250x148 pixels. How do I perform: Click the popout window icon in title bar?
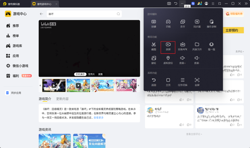(220, 4)
